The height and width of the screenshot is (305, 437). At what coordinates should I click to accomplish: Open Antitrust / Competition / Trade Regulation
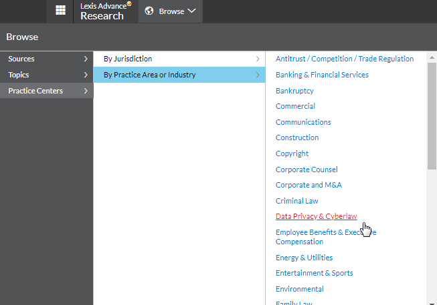[x=345, y=59]
